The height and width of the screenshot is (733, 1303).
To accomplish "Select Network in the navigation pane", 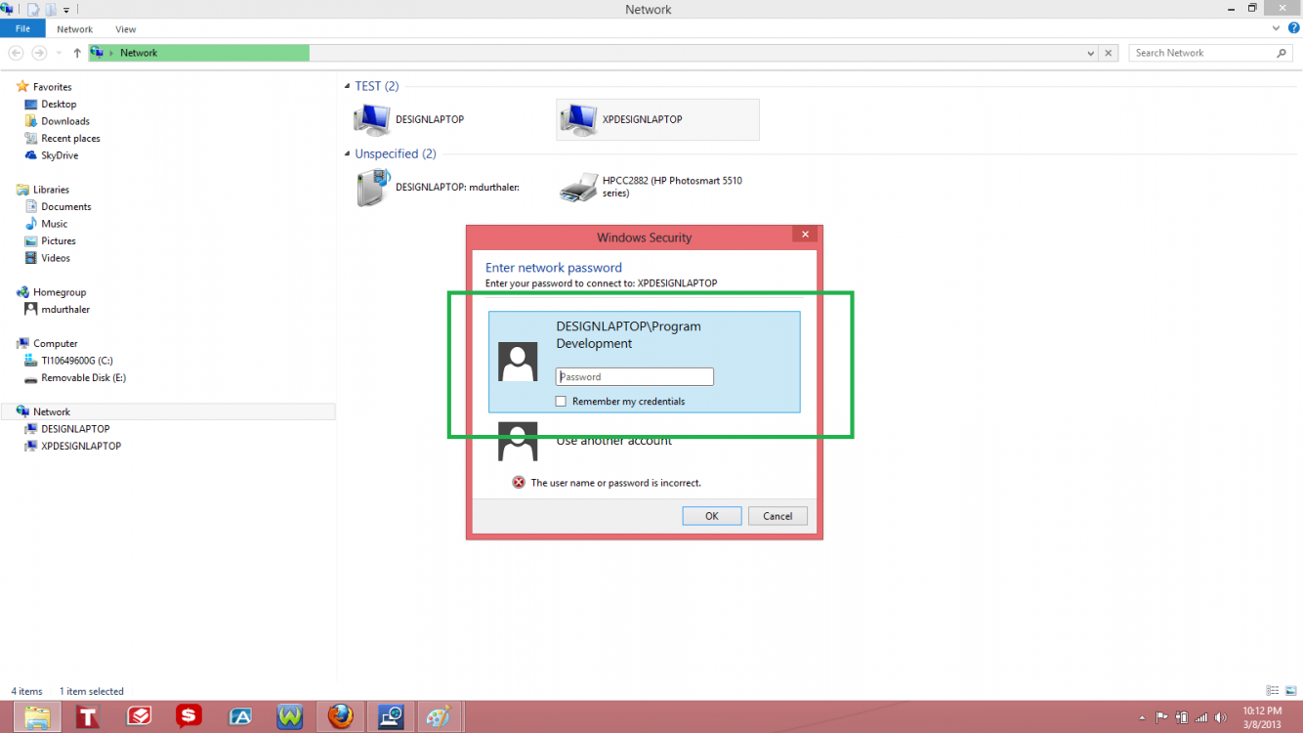I will point(167,411).
